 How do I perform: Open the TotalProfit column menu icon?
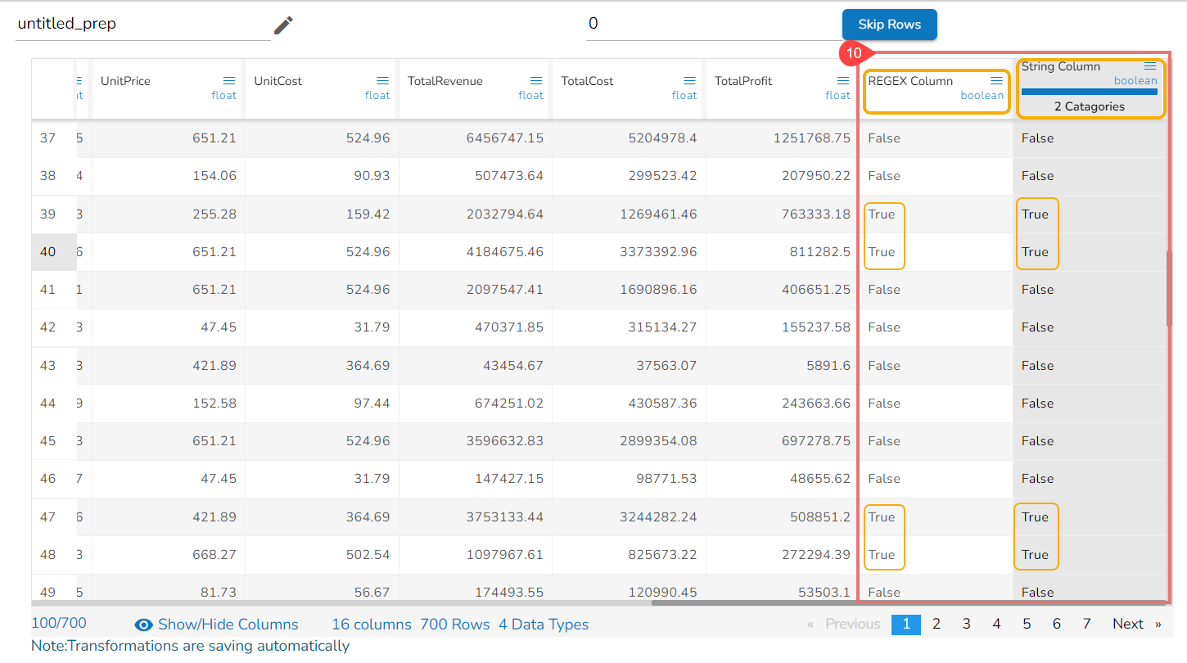point(842,80)
